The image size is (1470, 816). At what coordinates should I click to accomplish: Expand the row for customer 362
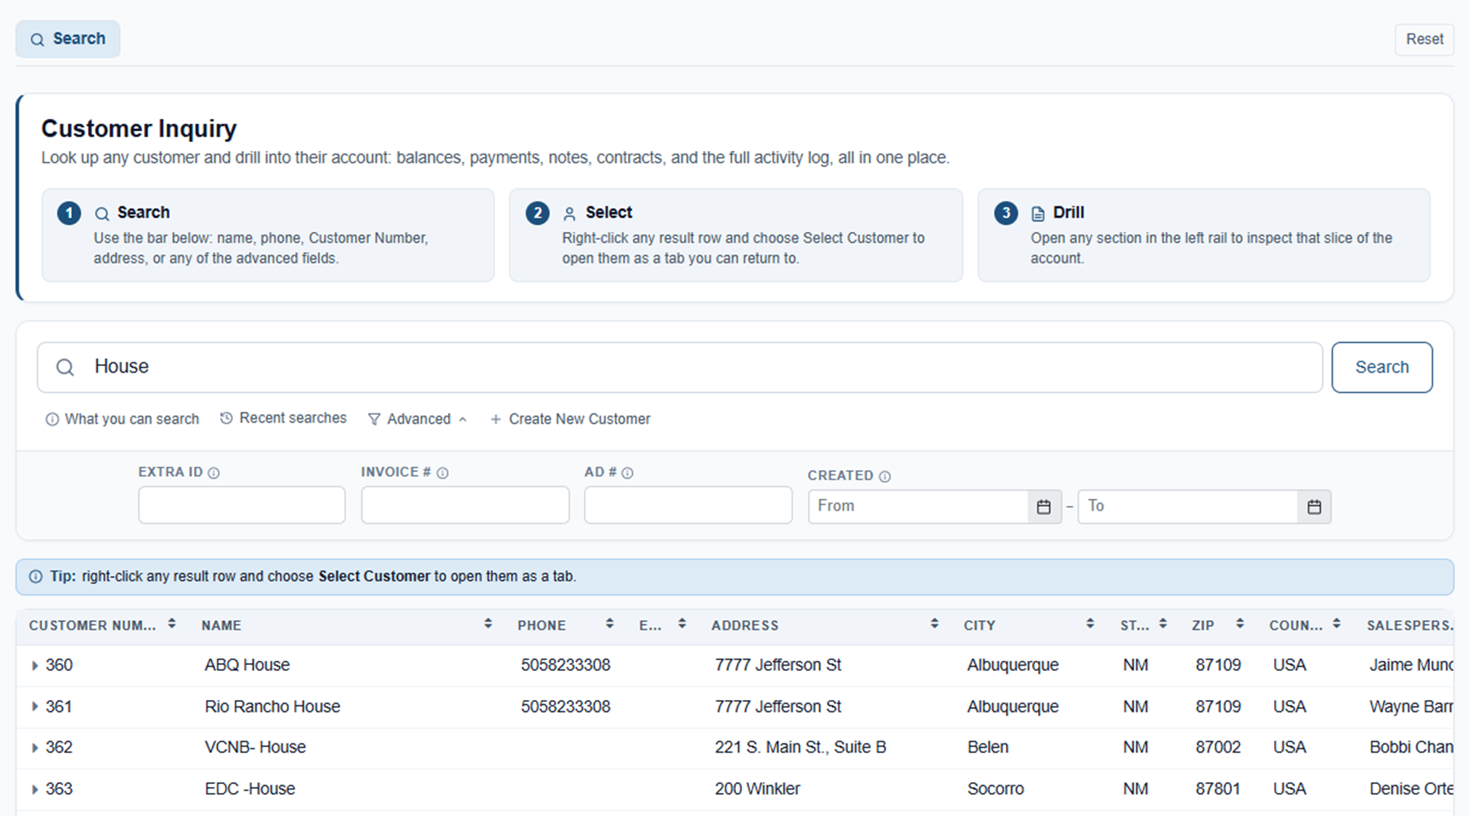pos(35,748)
